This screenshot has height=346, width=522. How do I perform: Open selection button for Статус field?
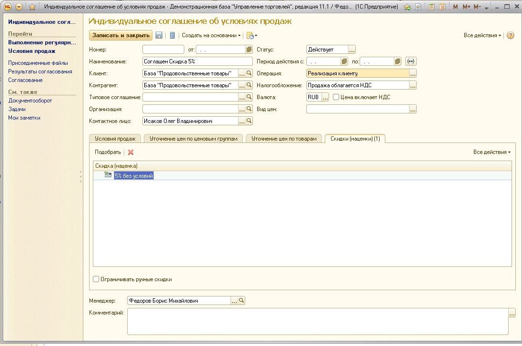click(352, 50)
